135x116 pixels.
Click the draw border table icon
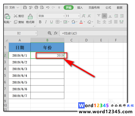pyautogui.click(x=65, y=22)
